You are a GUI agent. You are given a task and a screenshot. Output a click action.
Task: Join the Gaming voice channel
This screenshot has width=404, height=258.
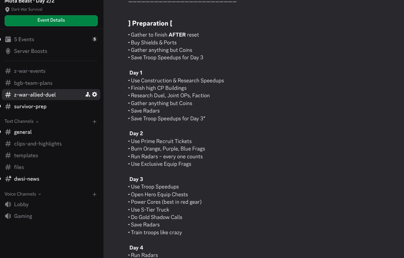[51, 216]
